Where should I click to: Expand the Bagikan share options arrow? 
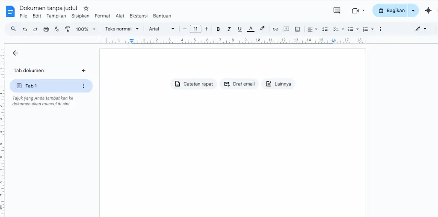[413, 11]
